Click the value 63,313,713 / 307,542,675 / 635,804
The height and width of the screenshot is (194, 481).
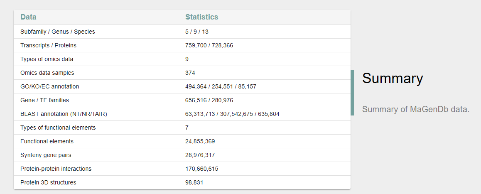click(232, 114)
